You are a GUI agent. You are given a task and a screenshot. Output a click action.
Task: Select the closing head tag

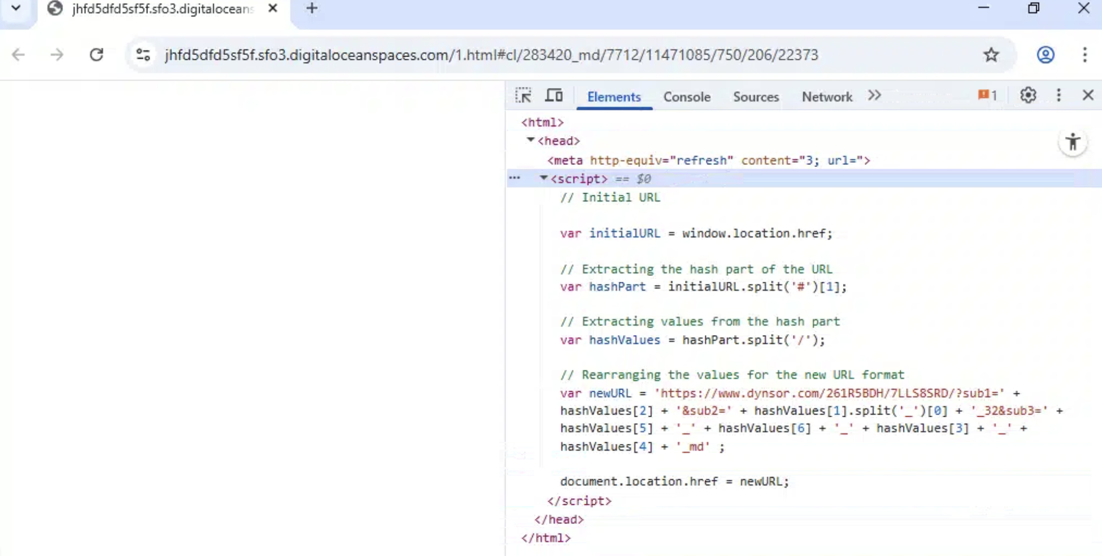pos(559,519)
